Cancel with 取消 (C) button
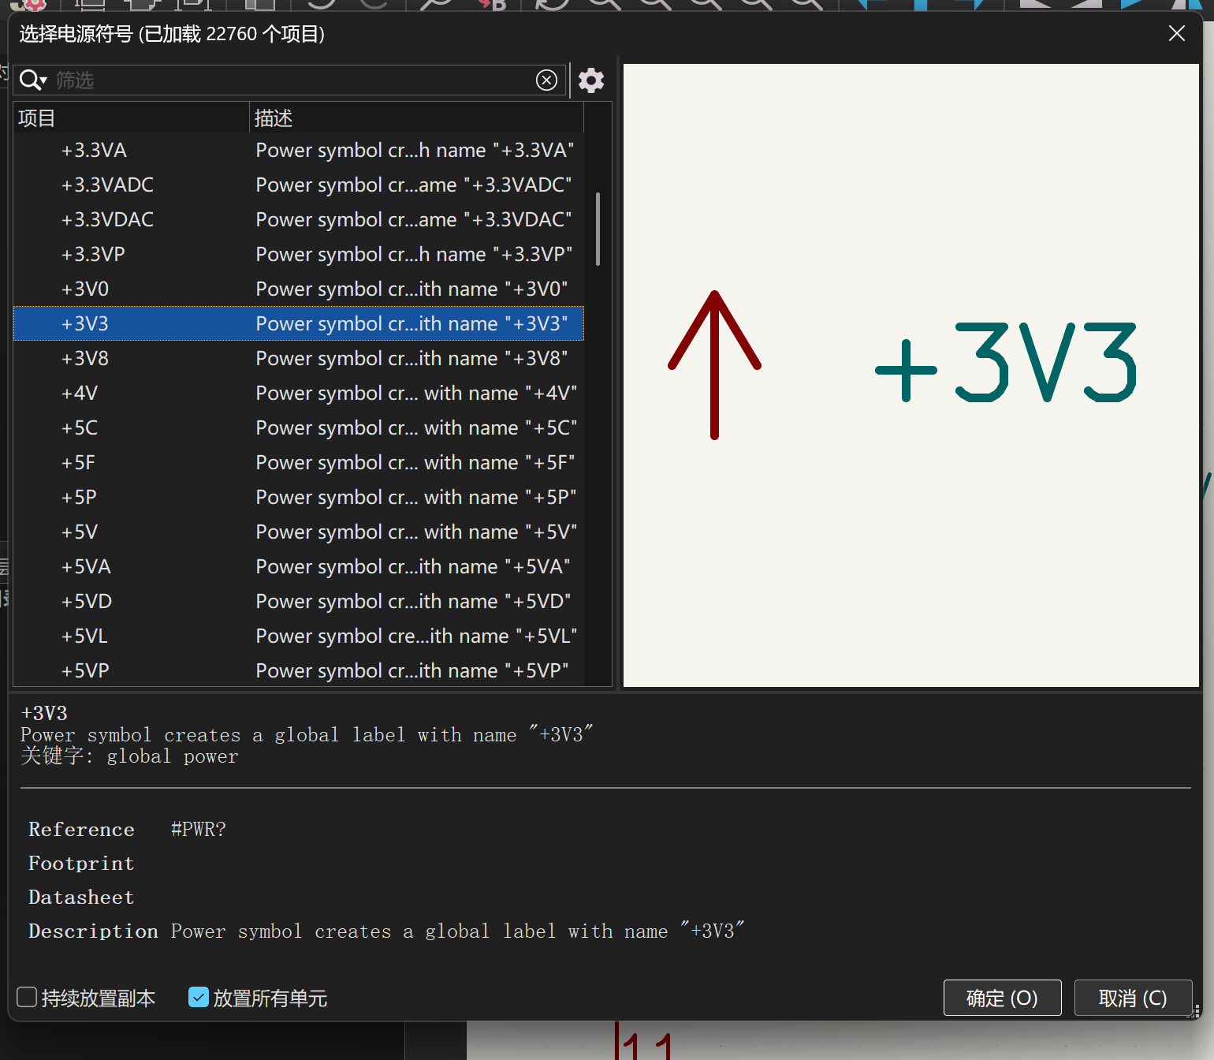Screen dimensions: 1214x1060 [x=1133, y=998]
